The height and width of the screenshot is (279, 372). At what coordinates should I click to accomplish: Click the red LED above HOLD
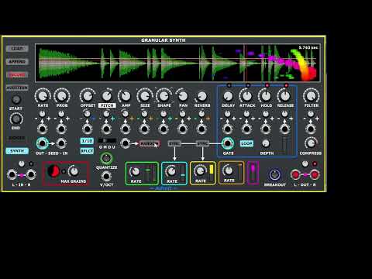267,85
